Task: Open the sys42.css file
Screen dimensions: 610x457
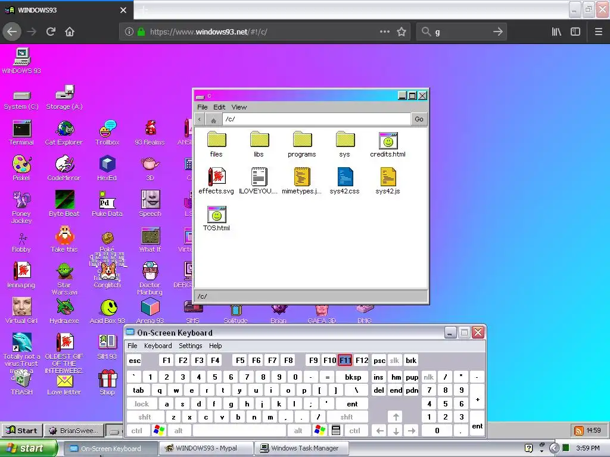Action: pos(345,181)
